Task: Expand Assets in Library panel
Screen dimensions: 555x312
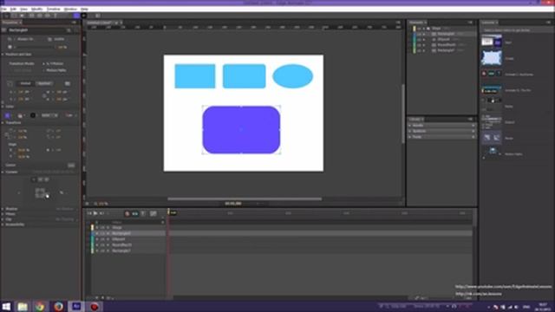Action: tap(410, 126)
